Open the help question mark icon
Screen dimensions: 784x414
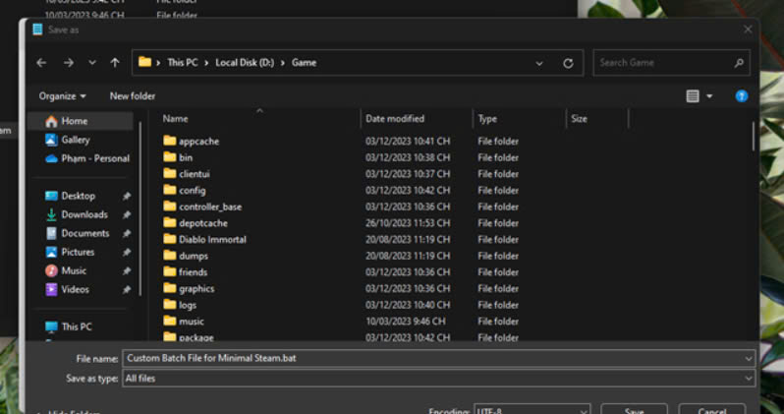[x=742, y=95]
